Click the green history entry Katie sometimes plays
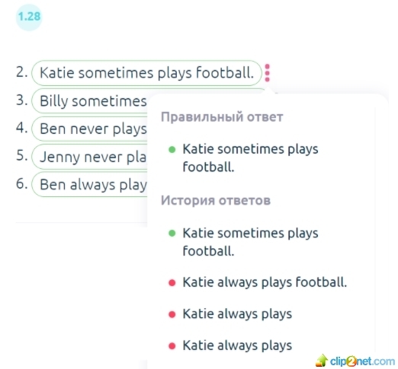Viewport: 398px width, 369px height. pos(250,242)
